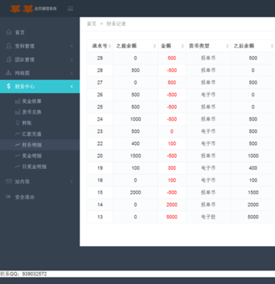This screenshot has height=284, width=275.
Task: Expand the 站内信 chevron
Action: pyautogui.click(x=71, y=181)
